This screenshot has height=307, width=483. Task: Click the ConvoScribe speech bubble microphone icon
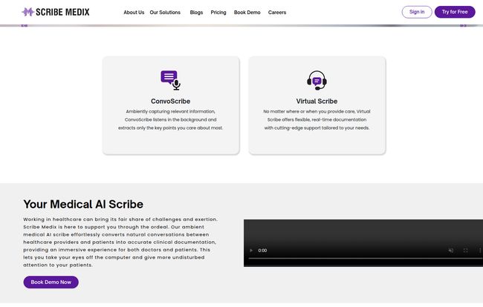(170, 79)
